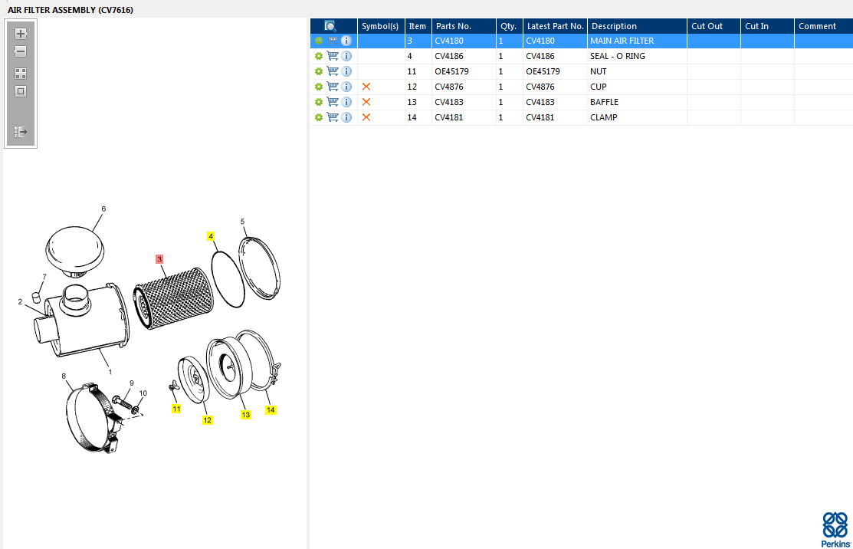The image size is (853, 549).
Task: Click the orange X symbol for BAFFLE
Action: point(366,102)
